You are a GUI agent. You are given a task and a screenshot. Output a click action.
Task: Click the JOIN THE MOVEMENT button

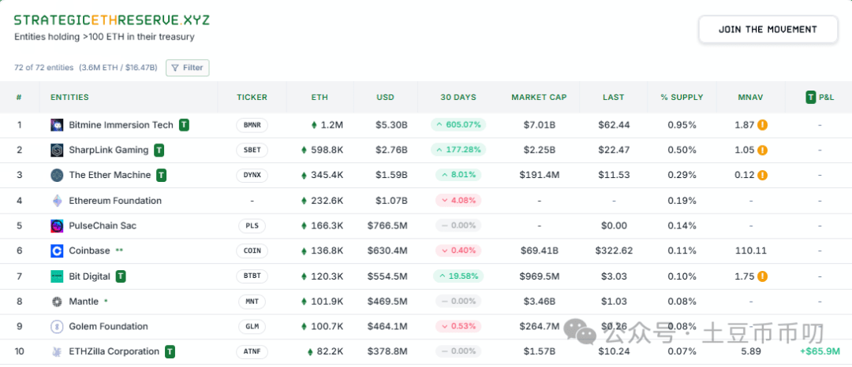coord(768,29)
